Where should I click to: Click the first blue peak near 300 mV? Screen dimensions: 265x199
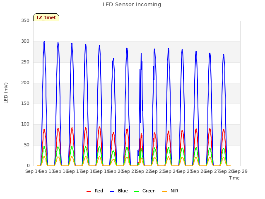click(44, 41)
